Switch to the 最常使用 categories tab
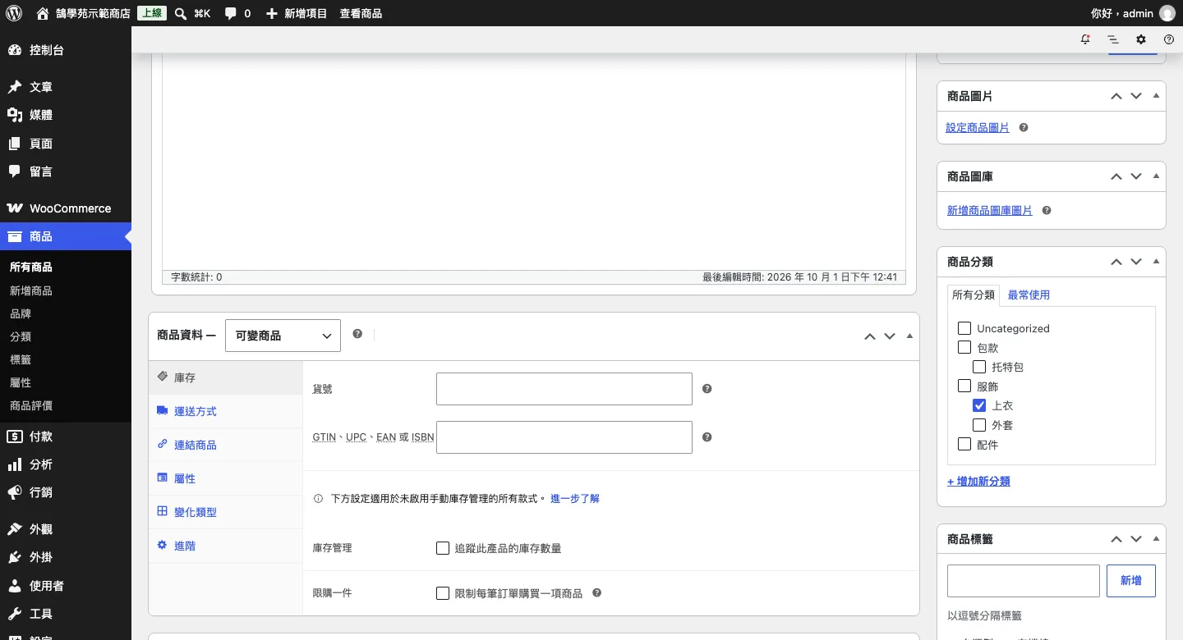Image resolution: width=1183 pixels, height=640 pixels. (1029, 295)
